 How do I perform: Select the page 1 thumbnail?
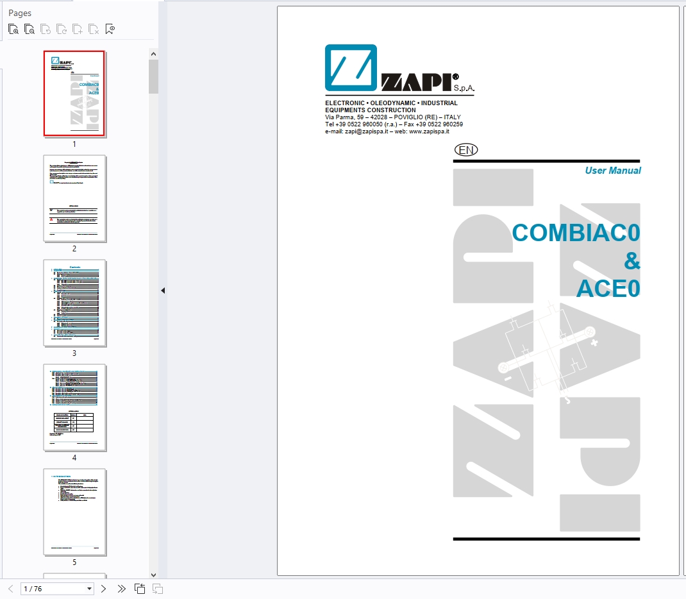tap(74, 93)
